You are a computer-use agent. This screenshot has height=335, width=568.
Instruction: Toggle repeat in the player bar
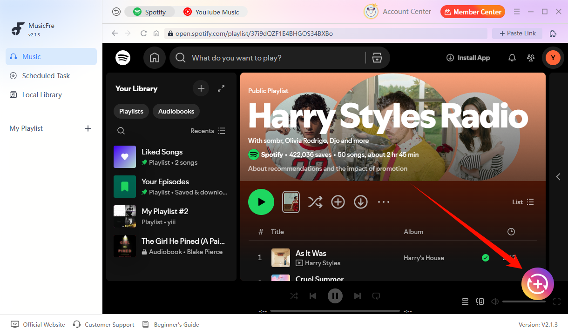[376, 296]
